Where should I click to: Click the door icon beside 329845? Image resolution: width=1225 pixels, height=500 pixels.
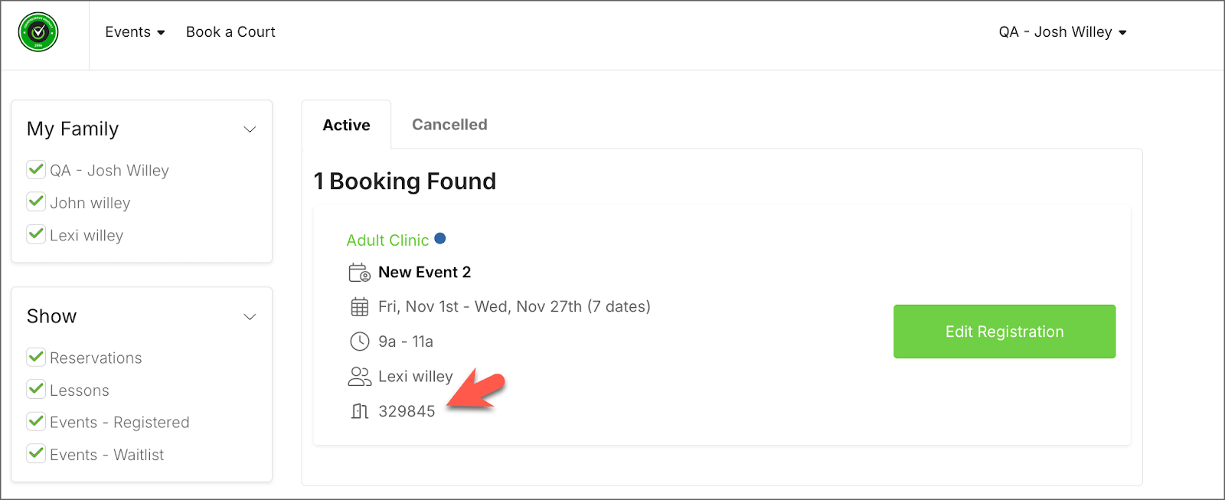[359, 411]
